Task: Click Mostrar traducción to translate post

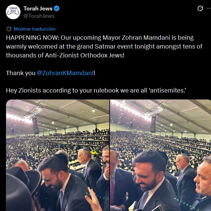Action: 35,29
